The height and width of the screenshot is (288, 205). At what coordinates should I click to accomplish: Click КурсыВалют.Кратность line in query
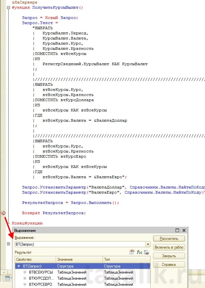(68, 49)
